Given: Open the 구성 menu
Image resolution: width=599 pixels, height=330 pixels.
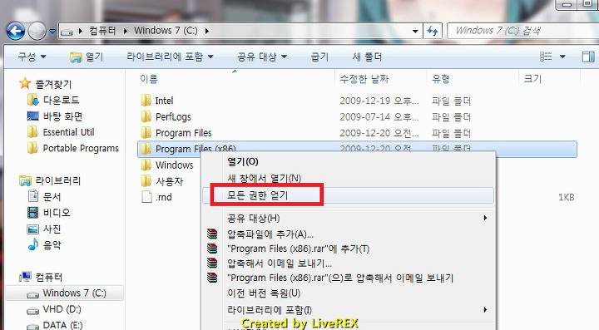Looking at the screenshot, I should tap(32, 57).
